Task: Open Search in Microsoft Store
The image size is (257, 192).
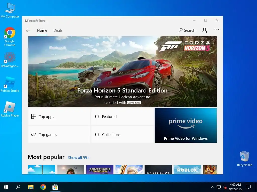Action: tap(187, 30)
